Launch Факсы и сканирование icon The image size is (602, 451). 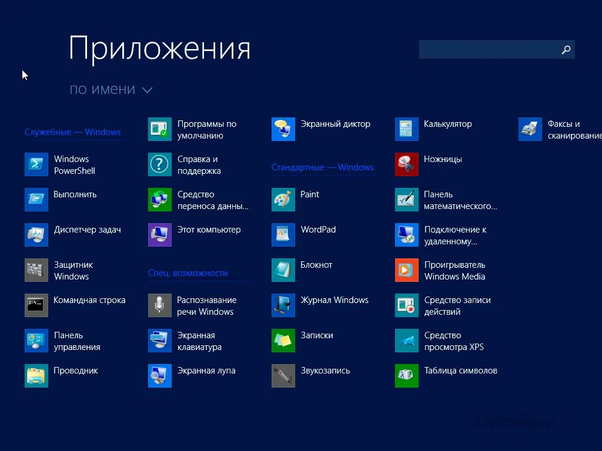click(x=530, y=129)
